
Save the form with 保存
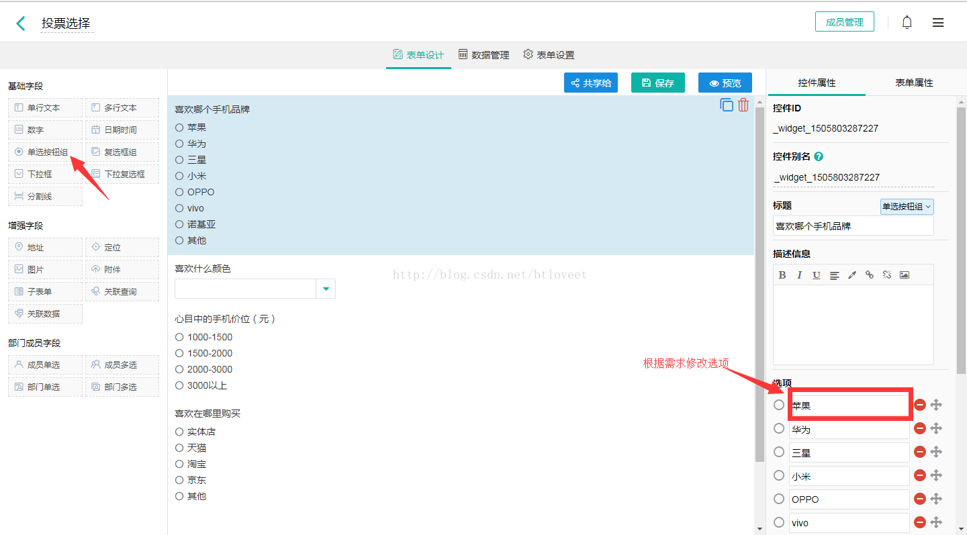click(x=658, y=83)
